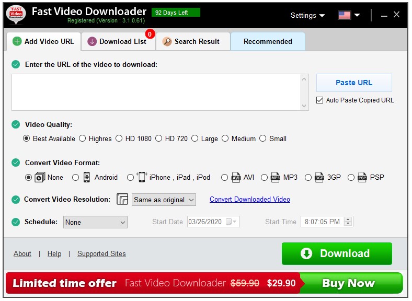Viewport: 412px width, 301px height.
Task: Click the magnifier icon on Search Result tab
Action: coord(167,41)
